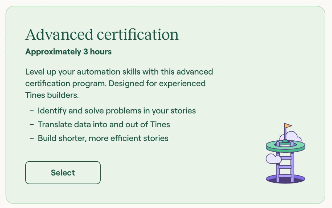Click the "Identify and solve problems" bullet
This screenshot has width=332, height=208.
click(x=117, y=111)
